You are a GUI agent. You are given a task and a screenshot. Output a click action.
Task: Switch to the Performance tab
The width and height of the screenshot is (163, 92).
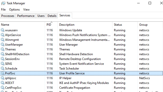pos(26,16)
